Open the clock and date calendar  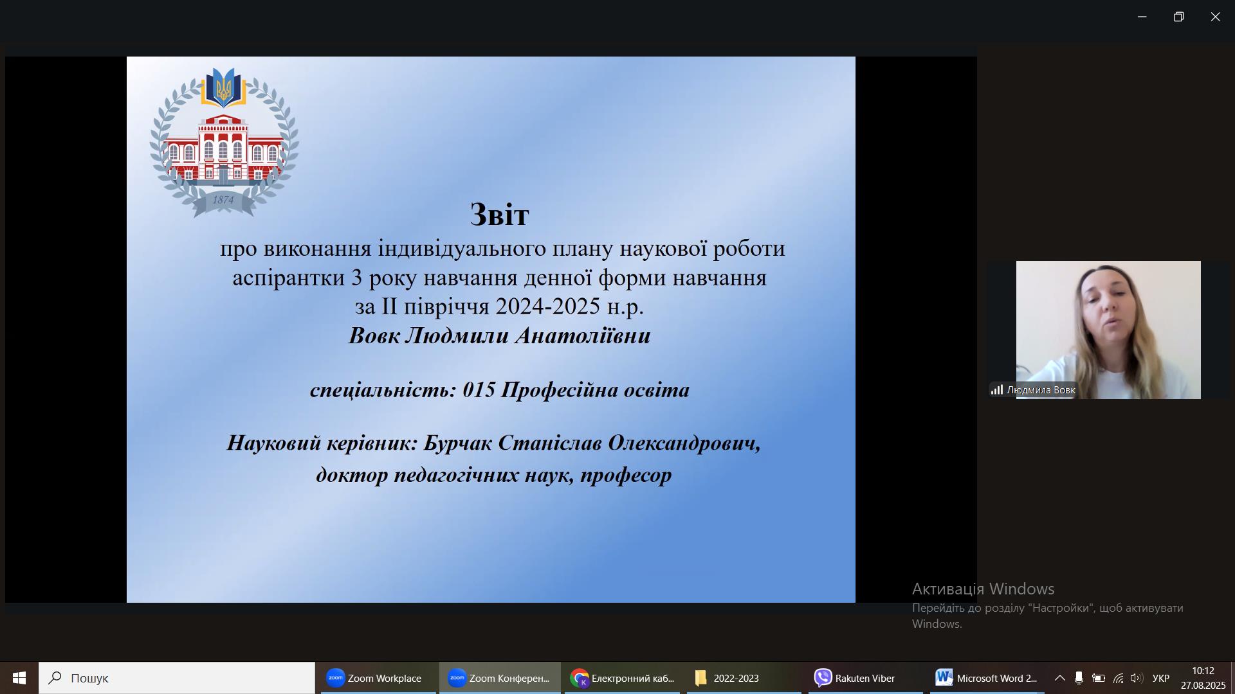1203,678
